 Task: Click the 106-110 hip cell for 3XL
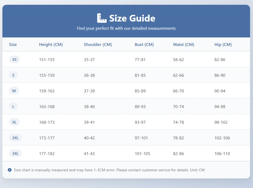222,154
